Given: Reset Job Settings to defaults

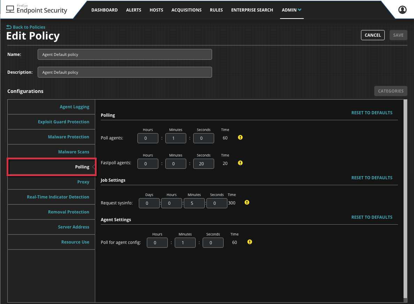Looking at the screenshot, I should pyautogui.click(x=372, y=178).
